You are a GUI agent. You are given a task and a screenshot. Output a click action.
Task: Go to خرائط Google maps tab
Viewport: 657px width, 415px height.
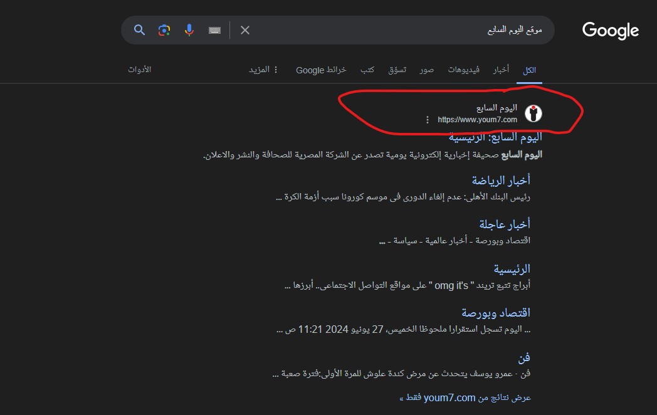point(321,70)
